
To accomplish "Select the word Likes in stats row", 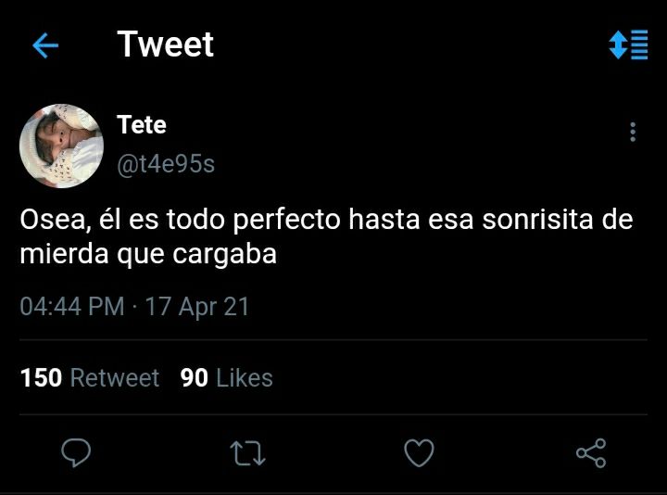I will [245, 378].
